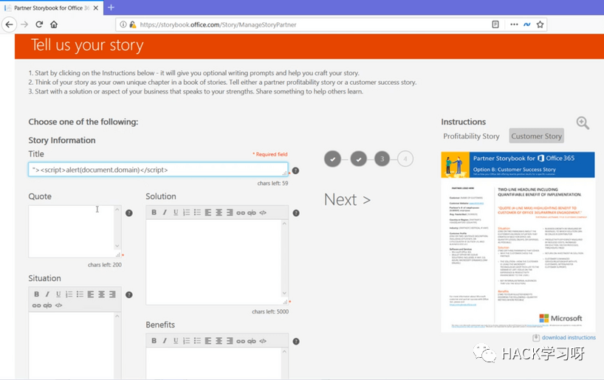Click download instructions link

569,337
